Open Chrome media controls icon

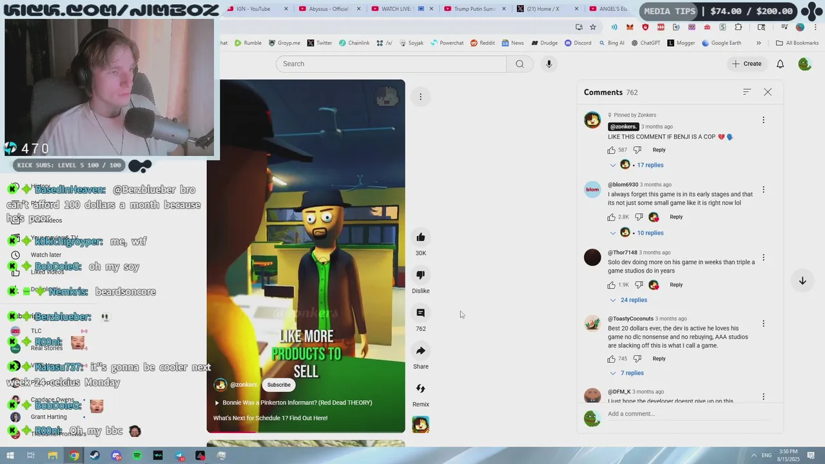pos(784,27)
